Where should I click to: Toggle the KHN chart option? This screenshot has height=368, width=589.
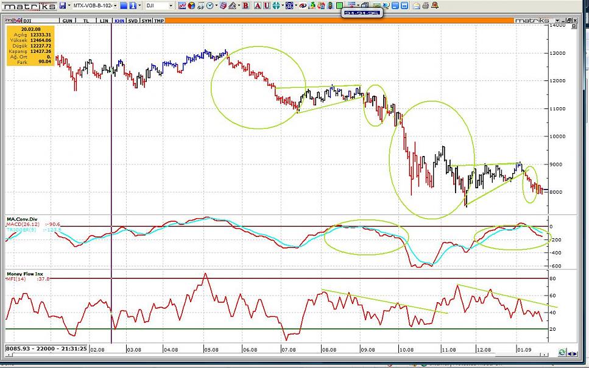[x=119, y=21]
